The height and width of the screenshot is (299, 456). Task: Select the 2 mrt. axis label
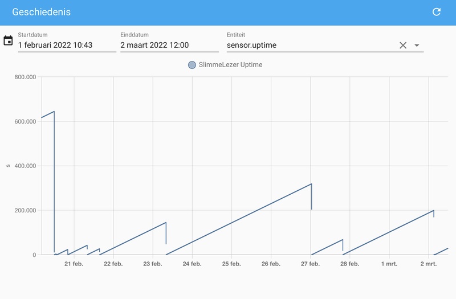click(x=429, y=264)
